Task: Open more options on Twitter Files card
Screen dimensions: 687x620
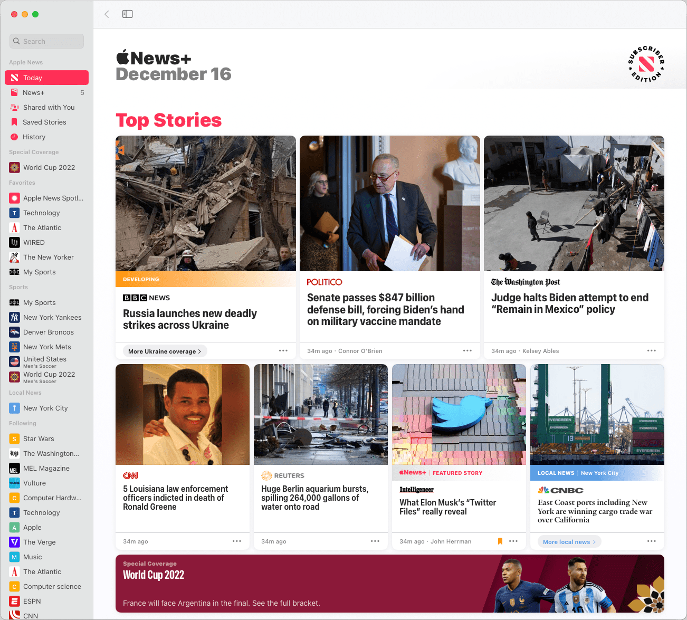Action: (513, 541)
